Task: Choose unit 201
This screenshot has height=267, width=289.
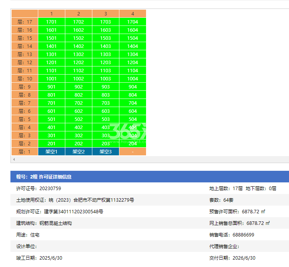Action: coord(51,143)
